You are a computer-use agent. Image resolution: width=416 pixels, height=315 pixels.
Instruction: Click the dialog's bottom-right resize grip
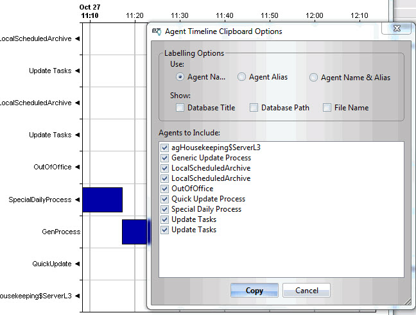pos(407,302)
